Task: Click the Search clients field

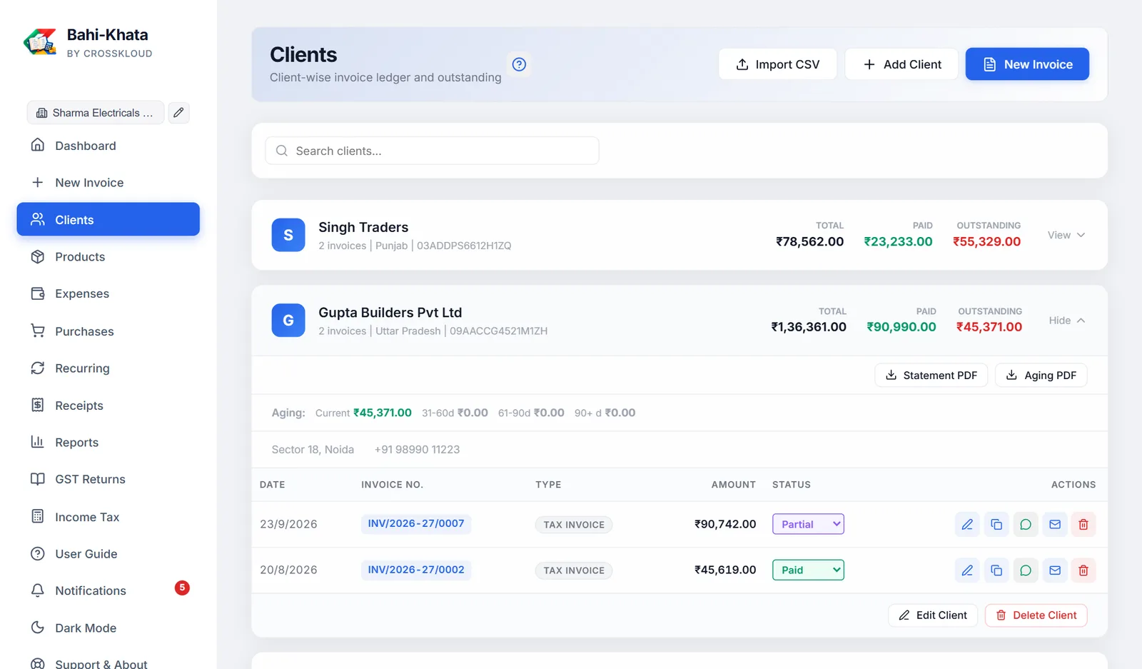Action: pos(432,151)
